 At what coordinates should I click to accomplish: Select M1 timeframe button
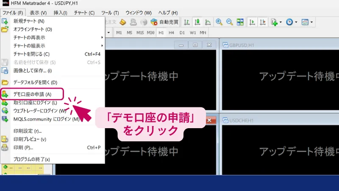coord(119,33)
